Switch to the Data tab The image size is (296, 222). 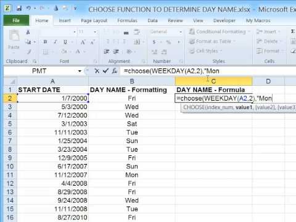click(152, 20)
